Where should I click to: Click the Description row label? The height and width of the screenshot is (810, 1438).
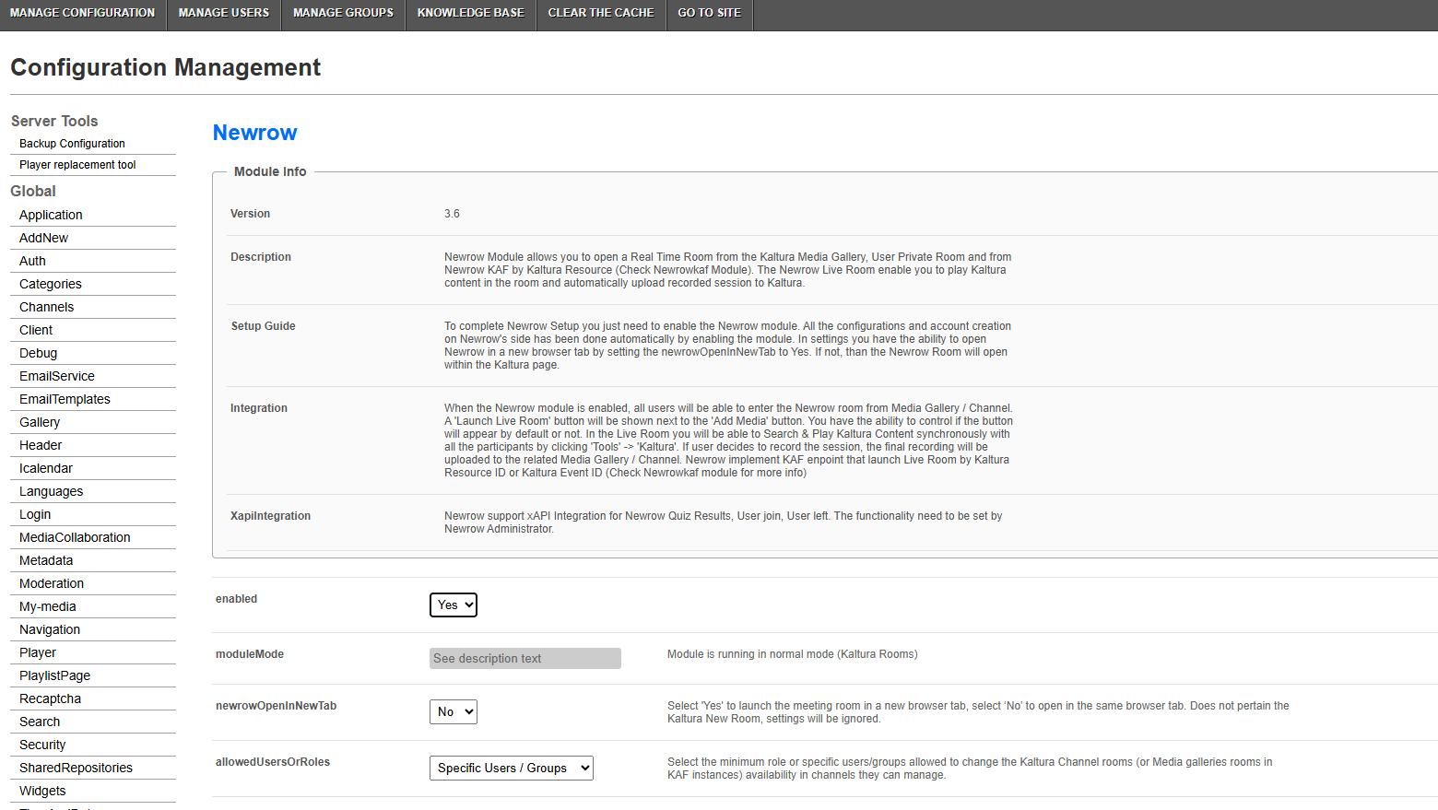tap(261, 257)
